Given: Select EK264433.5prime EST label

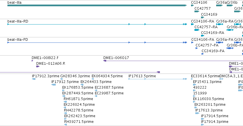Looking at the screenshot, I should [96, 82].
